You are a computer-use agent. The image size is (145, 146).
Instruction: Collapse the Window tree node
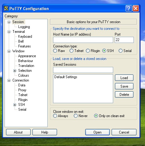click(9, 51)
